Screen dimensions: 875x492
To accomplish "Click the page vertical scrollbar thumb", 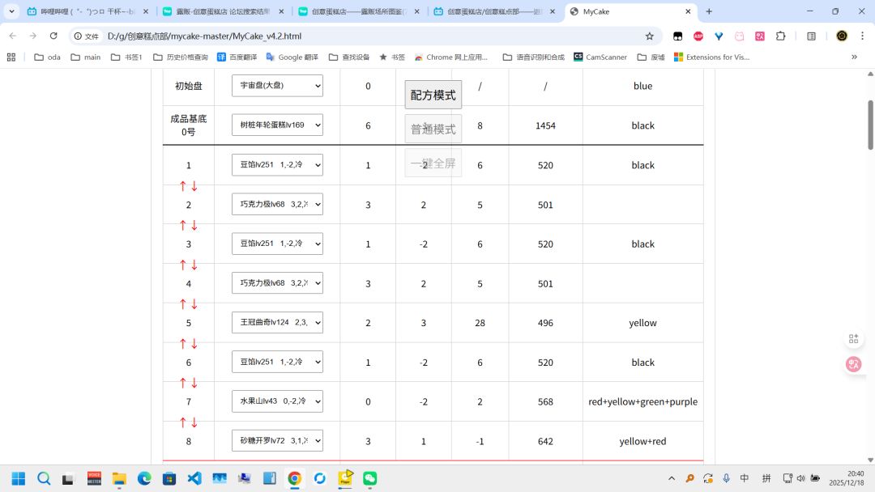I will click(x=870, y=125).
